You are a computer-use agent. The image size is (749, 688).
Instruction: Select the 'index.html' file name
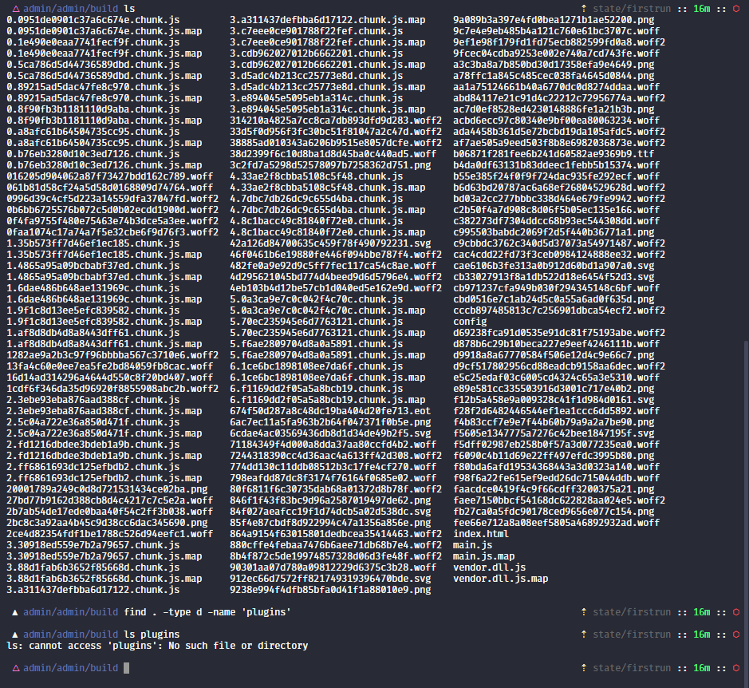480,534
